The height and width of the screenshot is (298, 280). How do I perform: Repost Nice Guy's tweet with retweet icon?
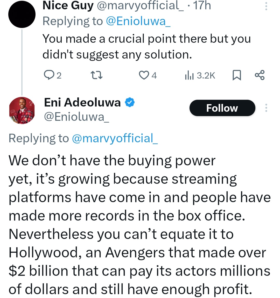[x=96, y=75]
